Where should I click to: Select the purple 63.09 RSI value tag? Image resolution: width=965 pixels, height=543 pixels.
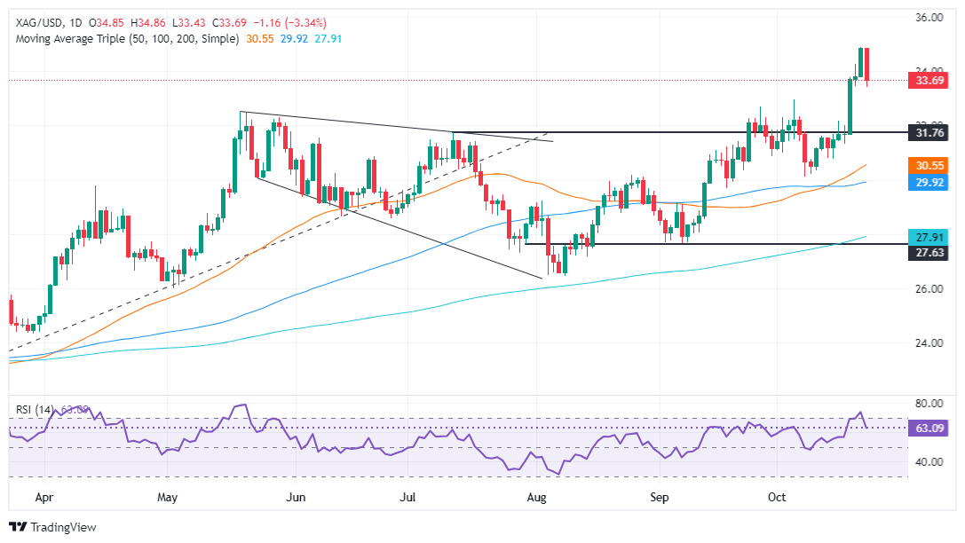tap(929, 428)
